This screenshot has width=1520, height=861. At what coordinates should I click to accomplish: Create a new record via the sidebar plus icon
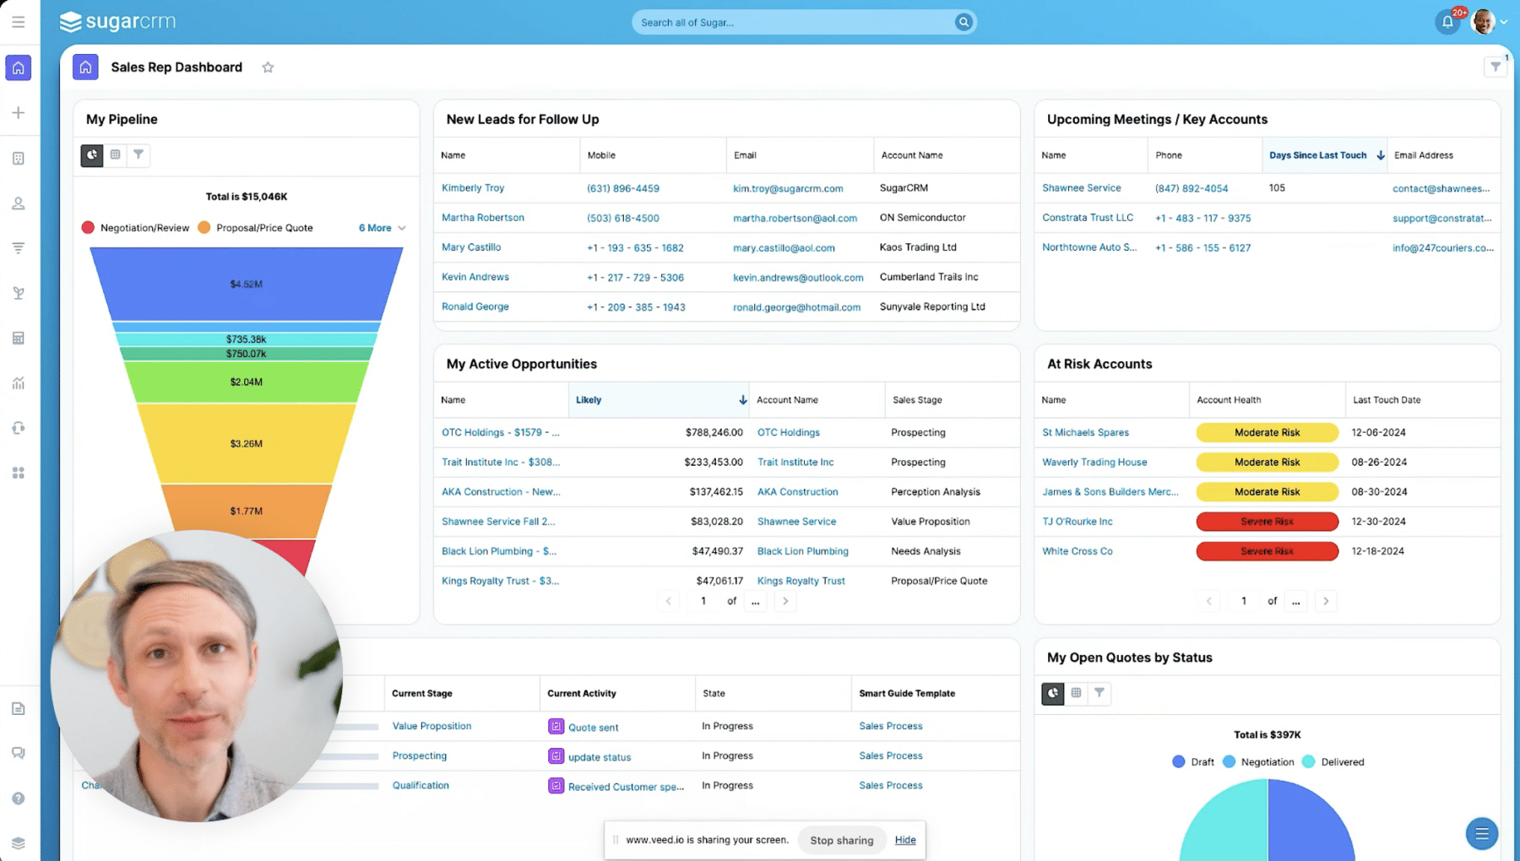[19, 112]
